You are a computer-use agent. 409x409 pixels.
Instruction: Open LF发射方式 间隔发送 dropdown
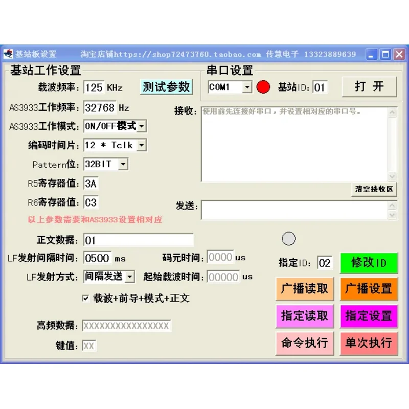click(x=130, y=277)
